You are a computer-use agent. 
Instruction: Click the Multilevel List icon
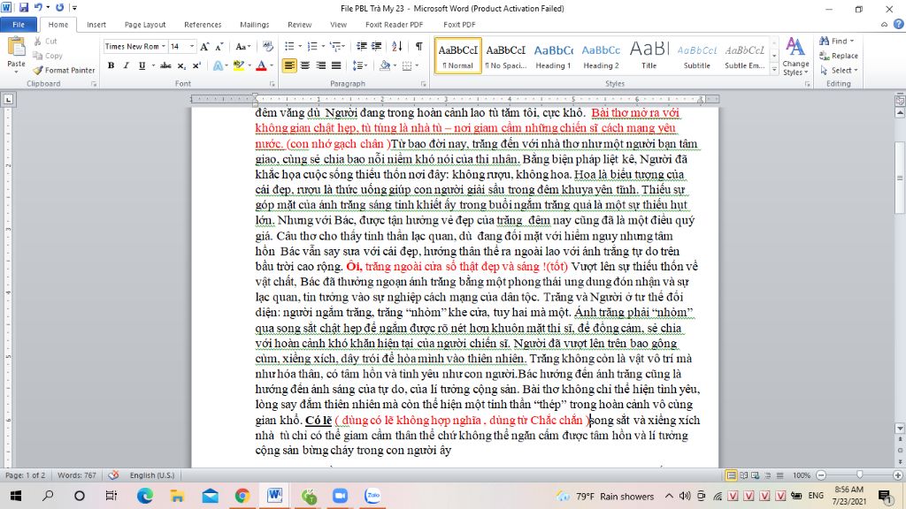pos(335,46)
